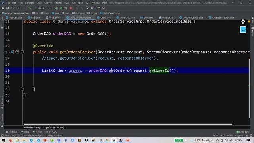The width and height of the screenshot is (254, 143).
Task: Click the green Debug bug icon
Action: (x=61, y=8)
